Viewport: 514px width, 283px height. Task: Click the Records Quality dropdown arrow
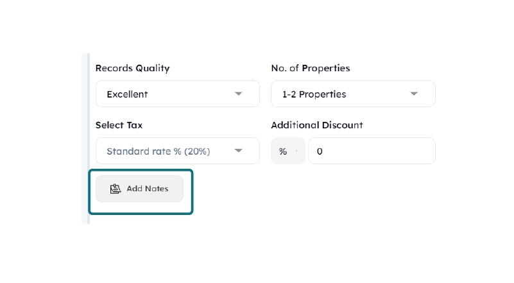[238, 94]
